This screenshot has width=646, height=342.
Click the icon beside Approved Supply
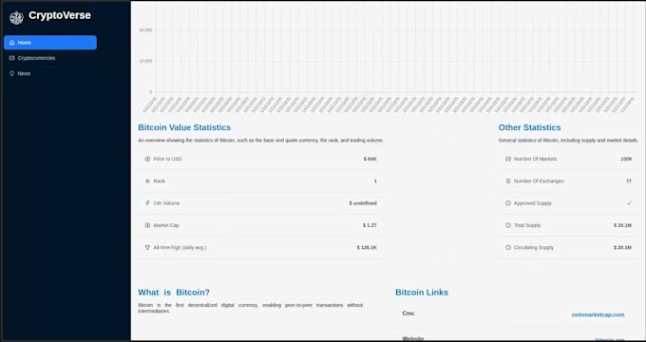[508, 203]
